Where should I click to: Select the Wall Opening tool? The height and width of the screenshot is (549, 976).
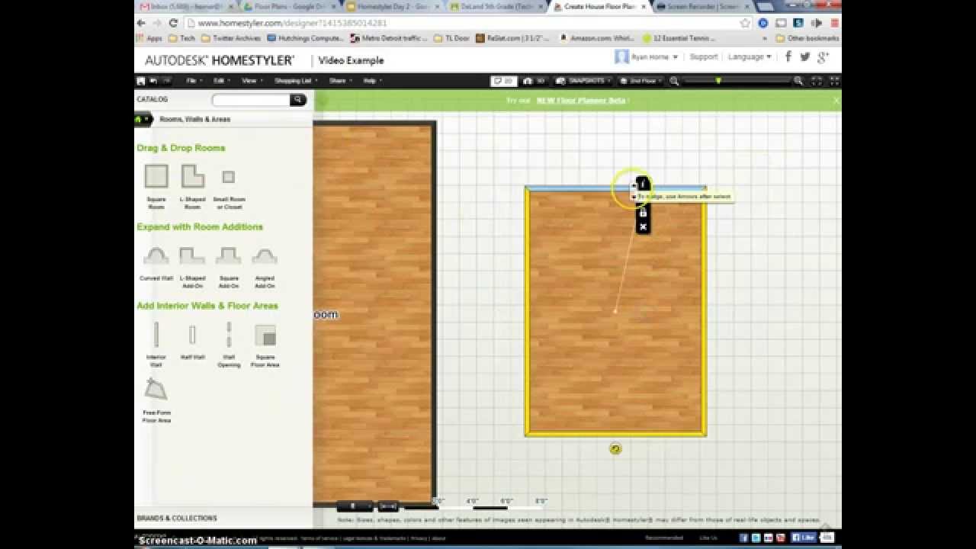pos(229,335)
